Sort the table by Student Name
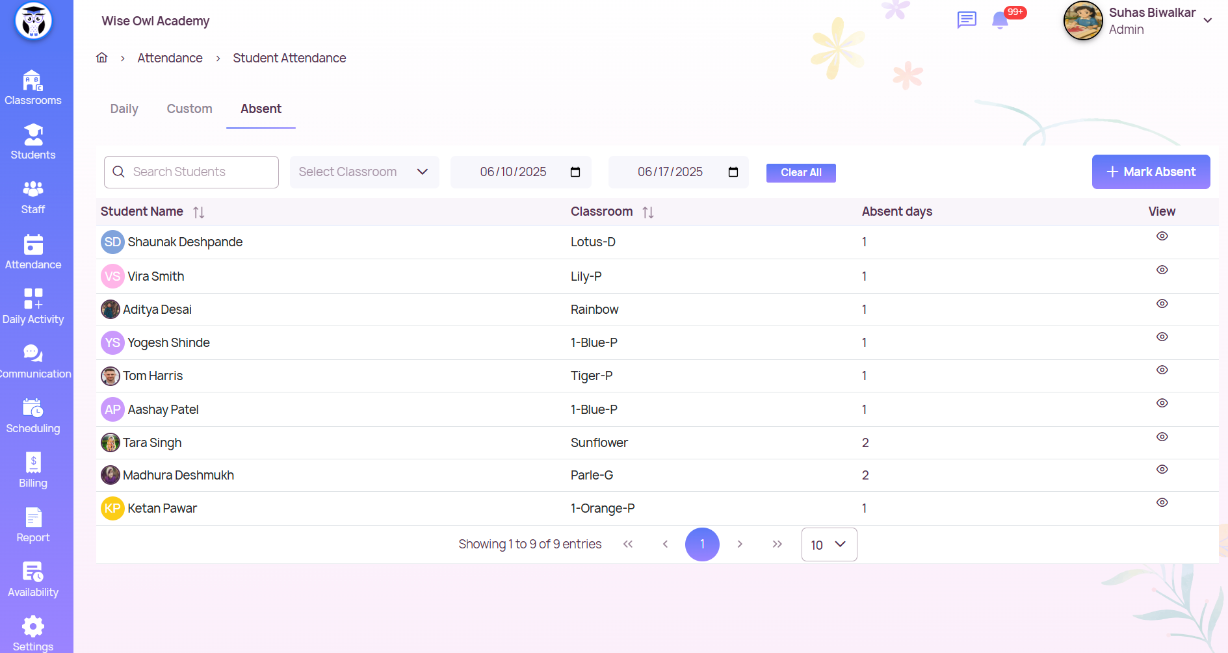This screenshot has height=653, width=1228. click(x=199, y=212)
